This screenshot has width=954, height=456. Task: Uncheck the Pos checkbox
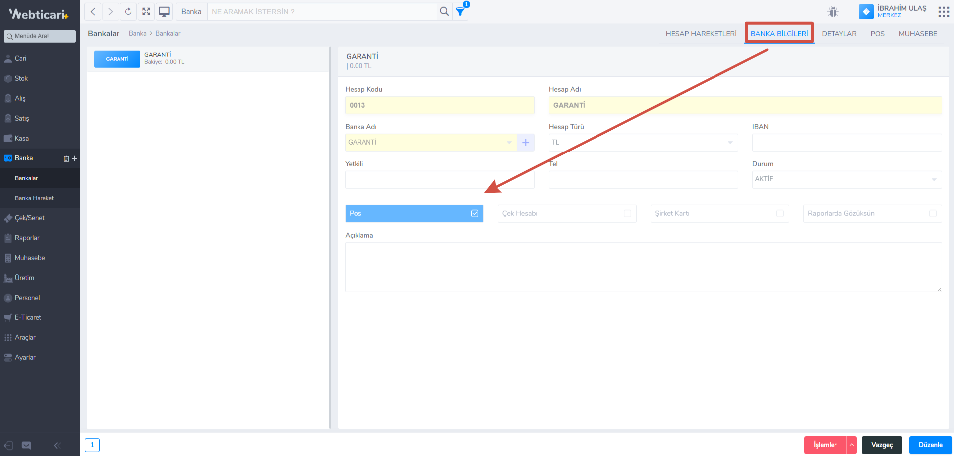(x=475, y=213)
